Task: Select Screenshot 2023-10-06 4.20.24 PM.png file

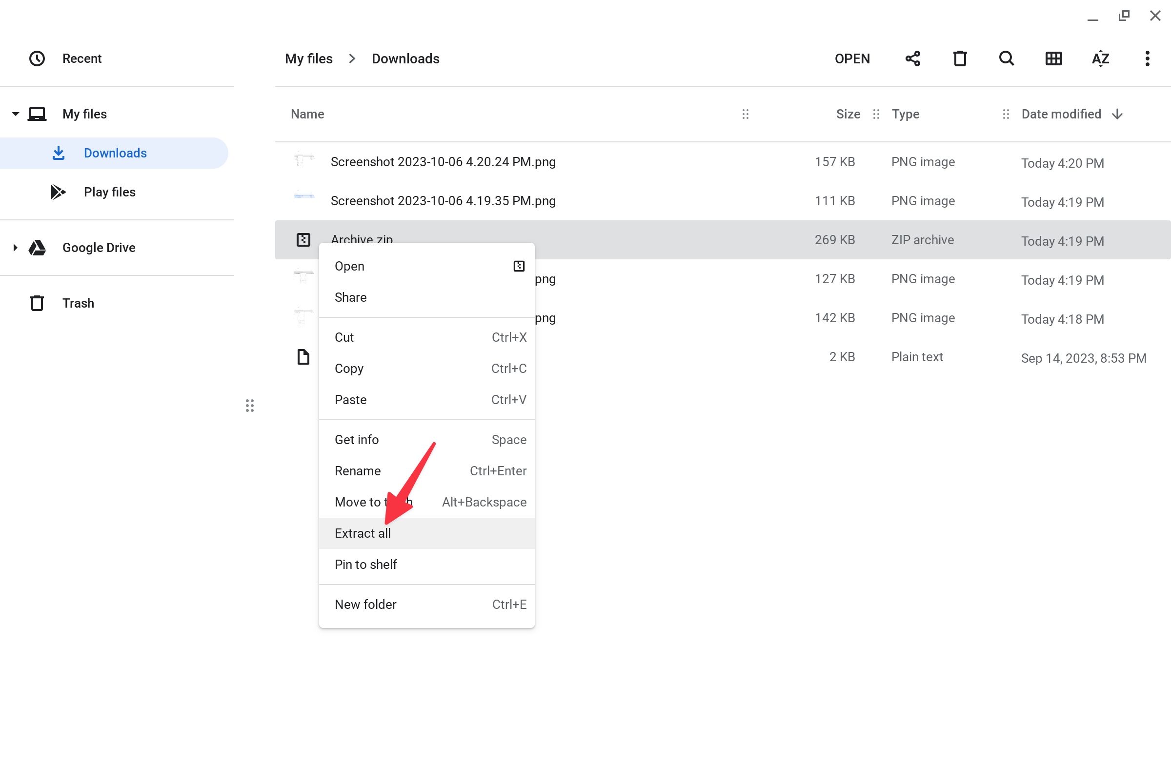Action: 443,162
